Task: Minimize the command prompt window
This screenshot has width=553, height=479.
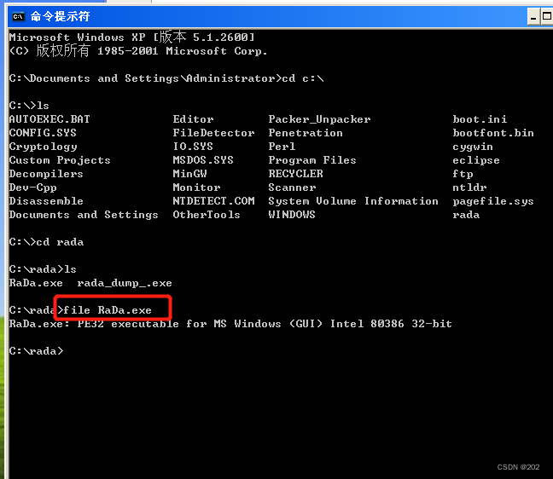Action: pyautogui.click(x=533, y=17)
